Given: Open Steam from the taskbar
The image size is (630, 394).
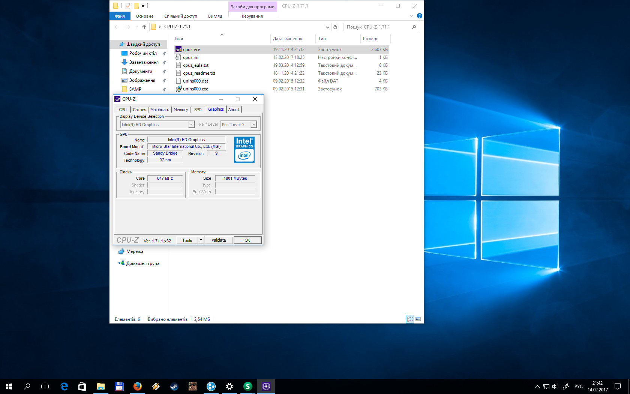Looking at the screenshot, I should [174, 386].
